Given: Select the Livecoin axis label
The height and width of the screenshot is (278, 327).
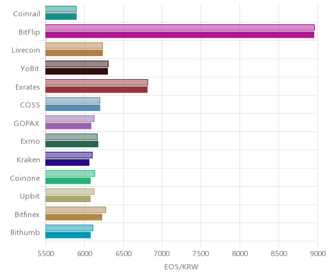Looking at the screenshot, I should click(x=26, y=50).
